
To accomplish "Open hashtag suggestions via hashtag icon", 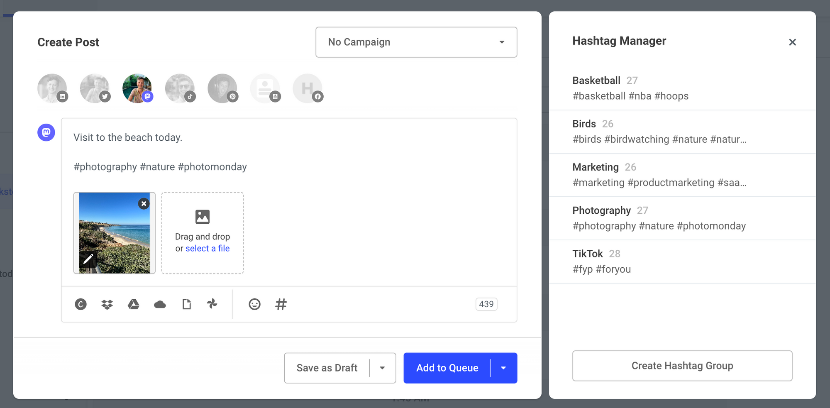I will click(x=281, y=304).
